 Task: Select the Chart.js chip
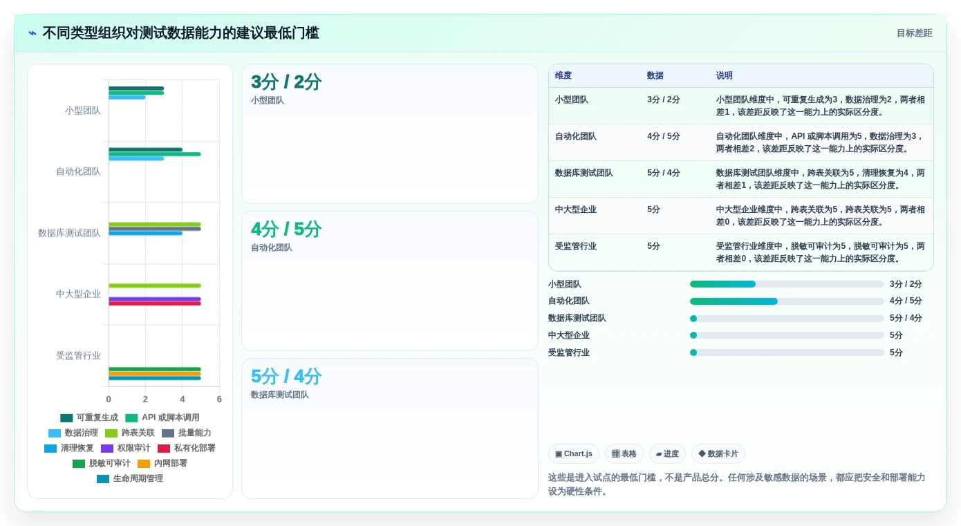574,454
